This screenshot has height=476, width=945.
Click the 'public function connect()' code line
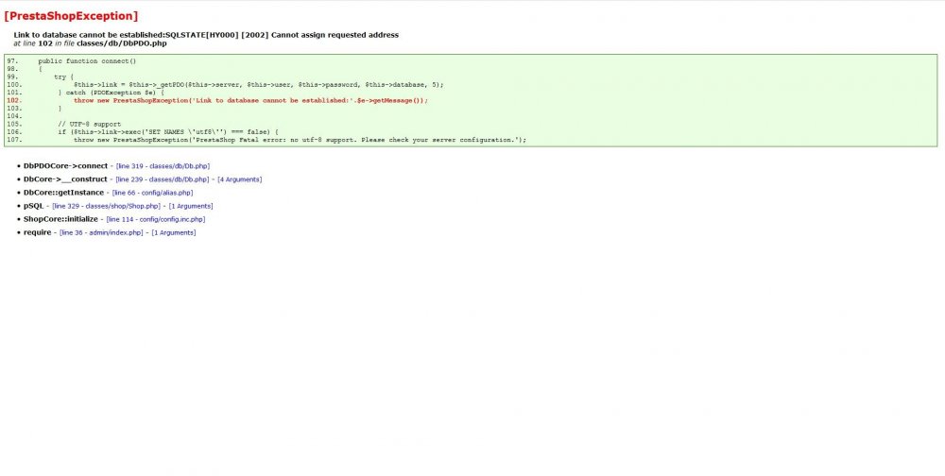[x=87, y=61]
